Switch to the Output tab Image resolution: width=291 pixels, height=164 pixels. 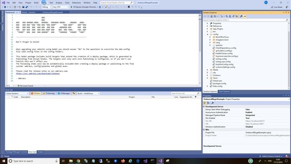pos(40,152)
